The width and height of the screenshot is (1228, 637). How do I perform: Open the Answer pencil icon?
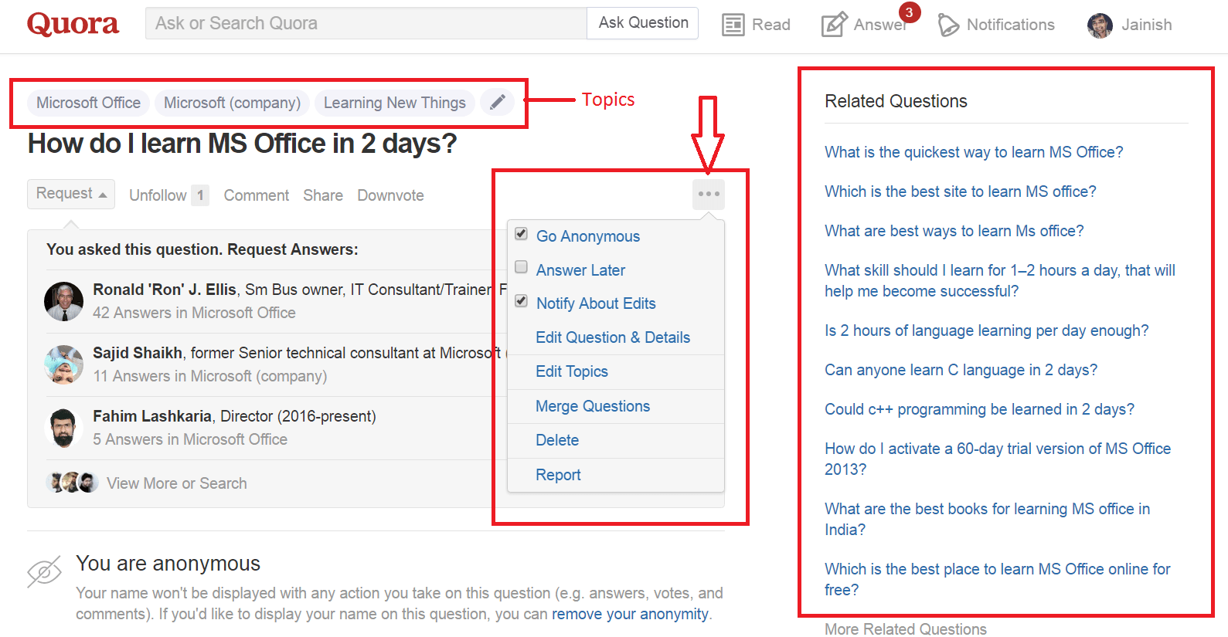834,25
